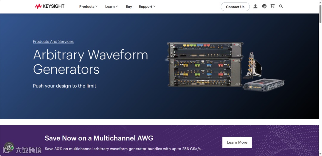Follow the Products And Services link
Screen dimensions: 322x156
click(x=53, y=41)
